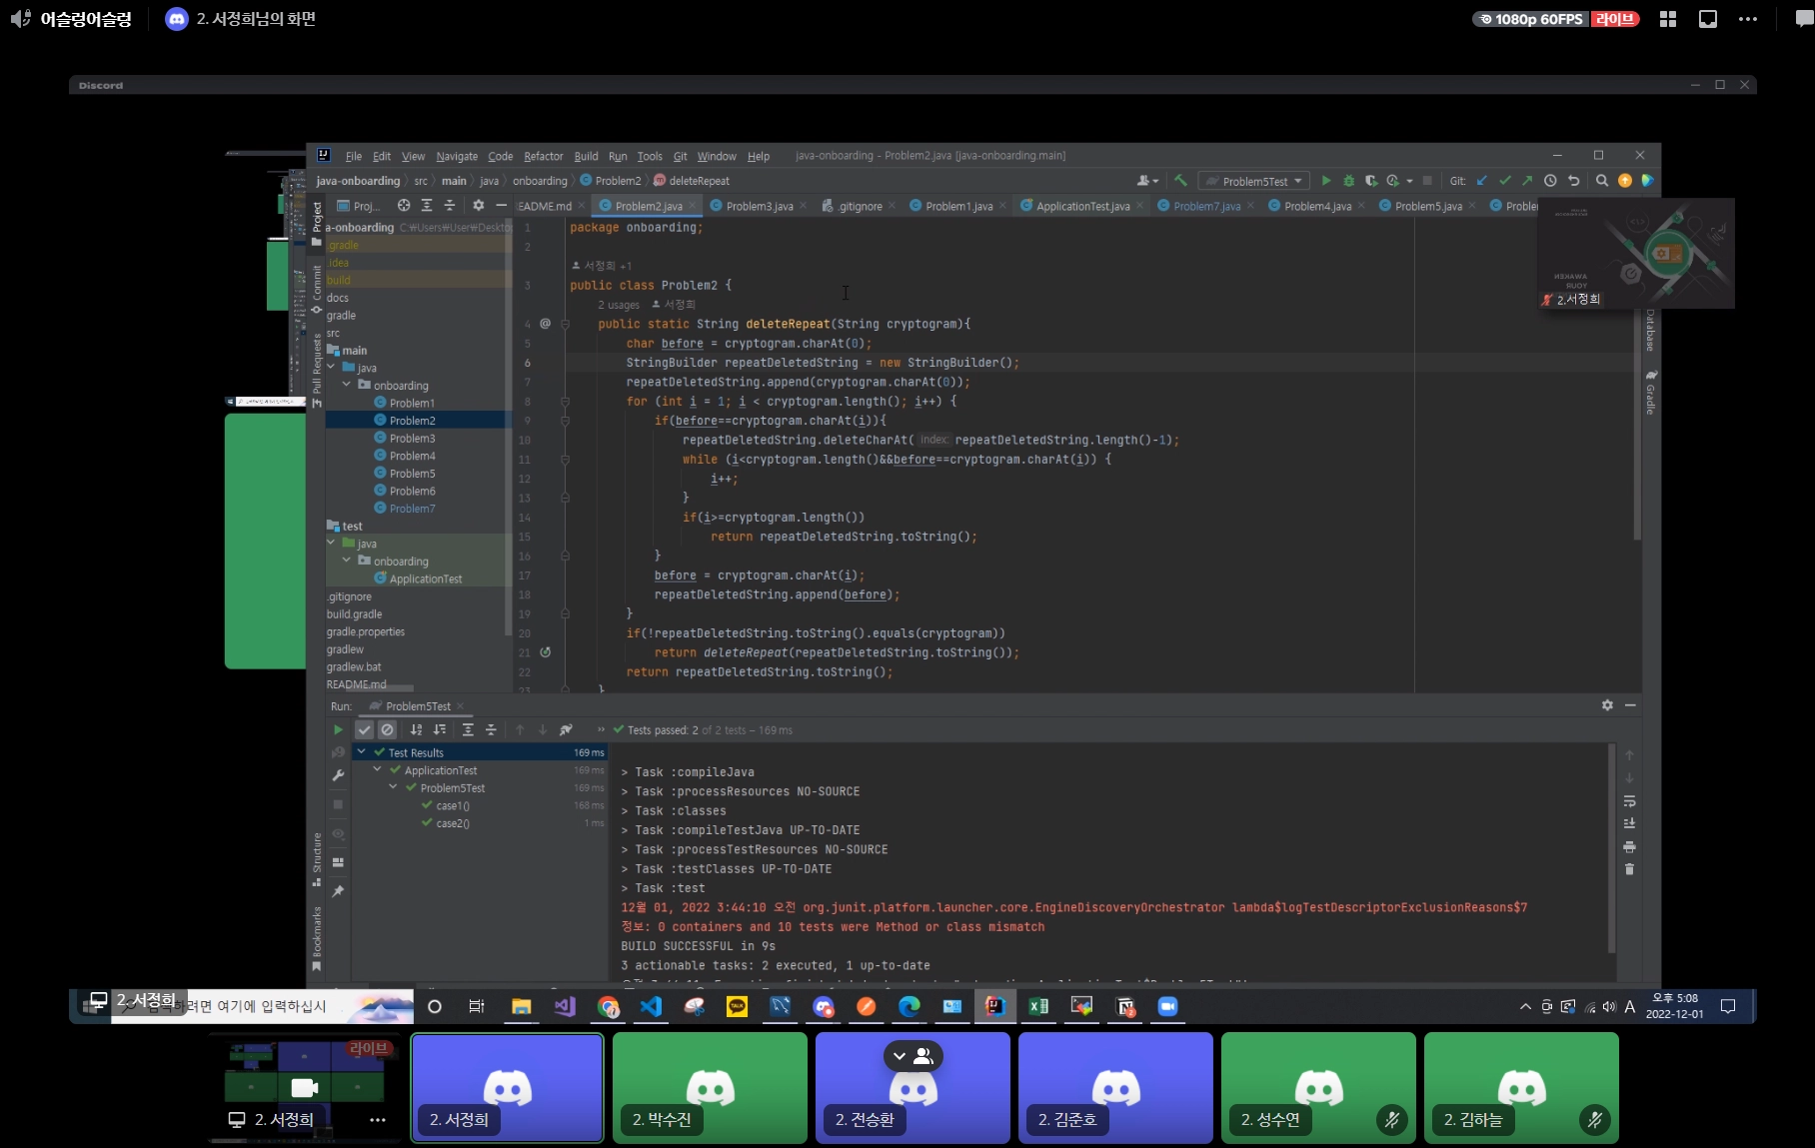This screenshot has height=1148, width=1815.
Task: Click the console output vertical scrollbar
Action: coord(1610,849)
